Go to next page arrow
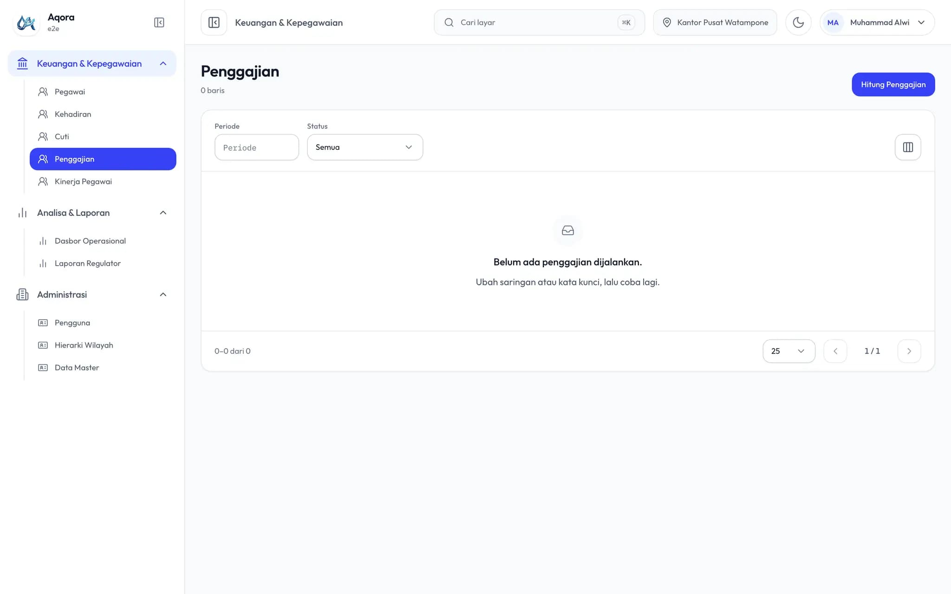 coord(909,351)
